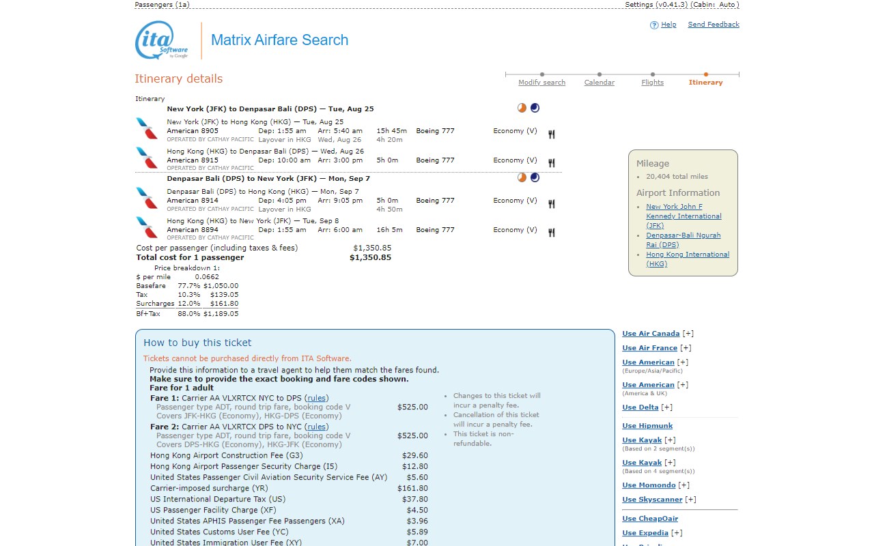Click the blue moon icon for the return trip
Screen dimensions: 874x546
[x=535, y=177]
